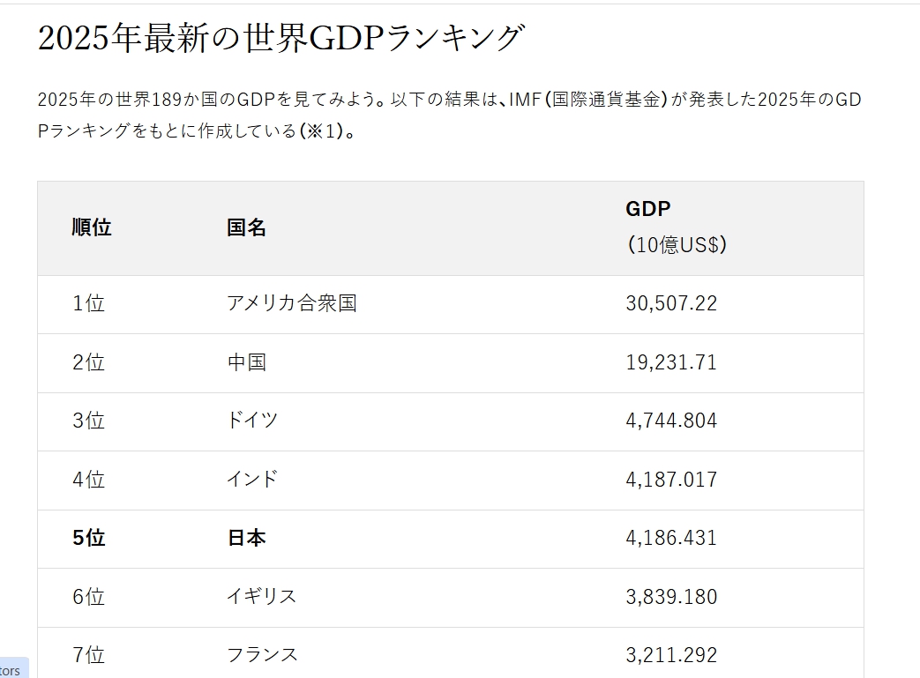Image resolution: width=920 pixels, height=678 pixels.
Task: Click the GDP value 30,507.22
Action: (671, 303)
